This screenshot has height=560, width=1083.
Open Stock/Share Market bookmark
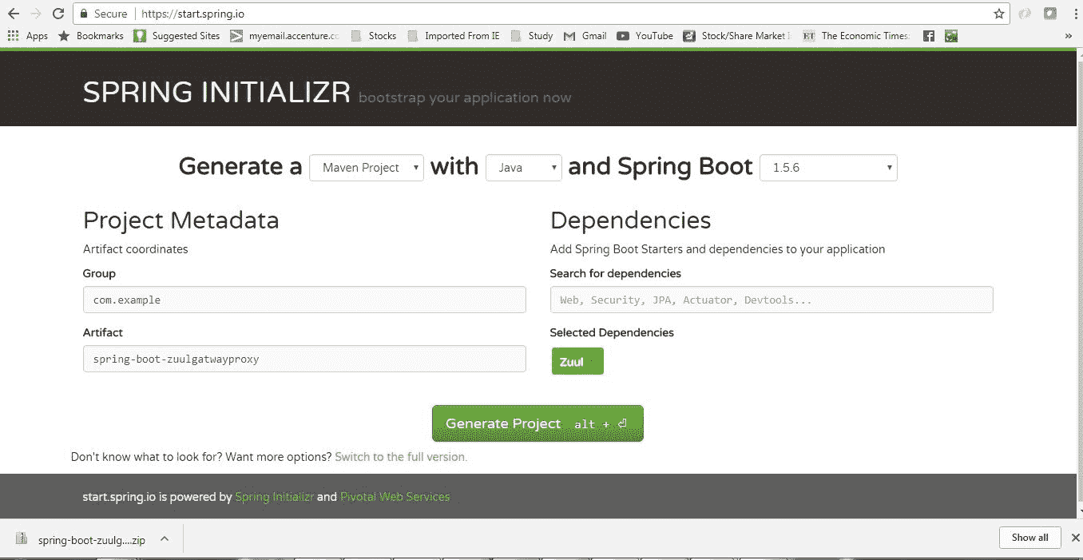(x=737, y=36)
